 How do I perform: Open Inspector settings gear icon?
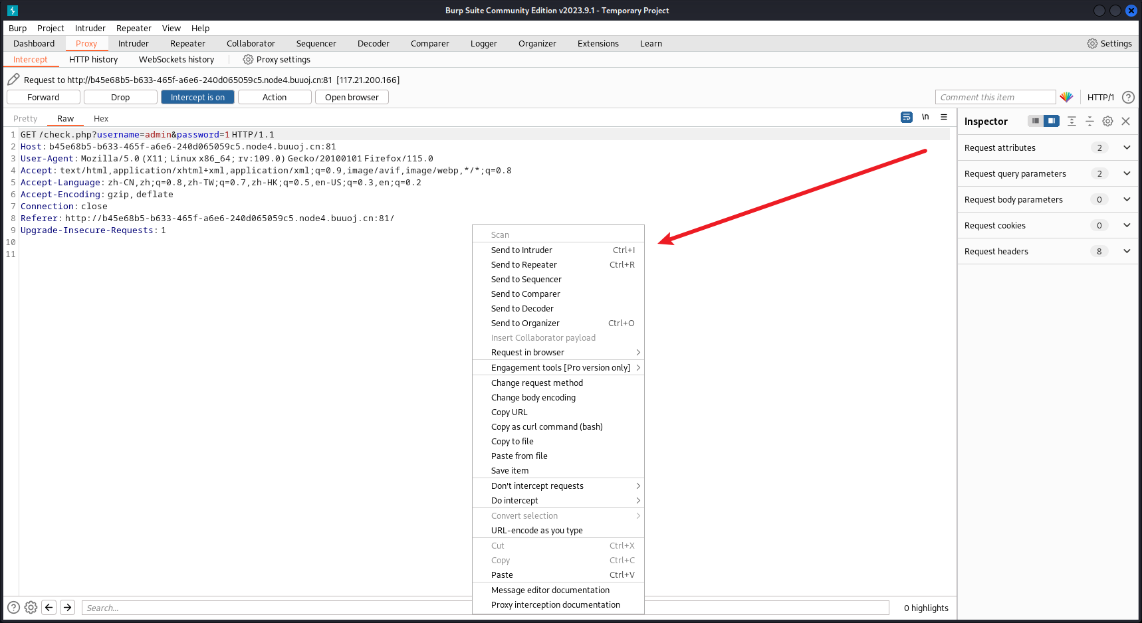coord(1107,121)
